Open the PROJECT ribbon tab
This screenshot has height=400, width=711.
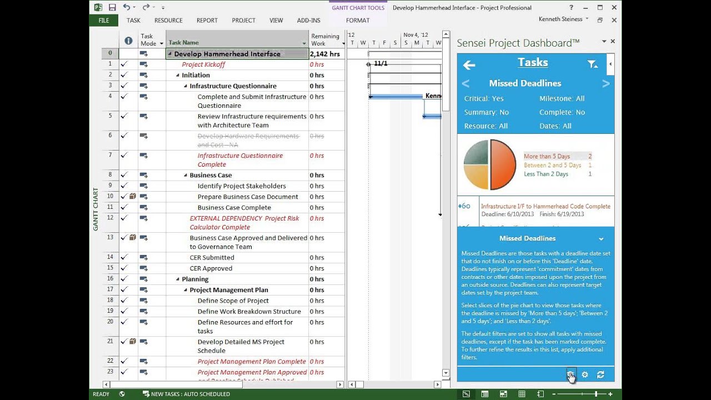coord(243,21)
